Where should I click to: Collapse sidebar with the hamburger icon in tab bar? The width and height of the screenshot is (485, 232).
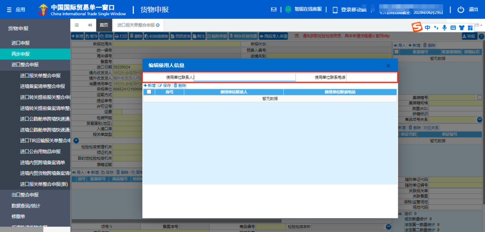(x=77, y=25)
